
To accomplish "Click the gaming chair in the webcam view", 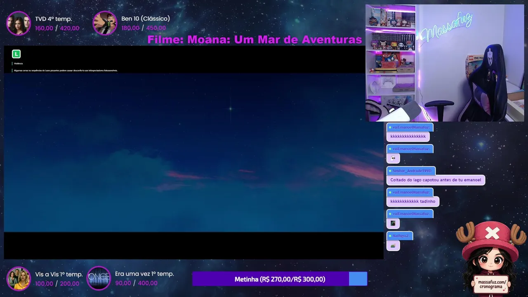I will [x=487, y=82].
